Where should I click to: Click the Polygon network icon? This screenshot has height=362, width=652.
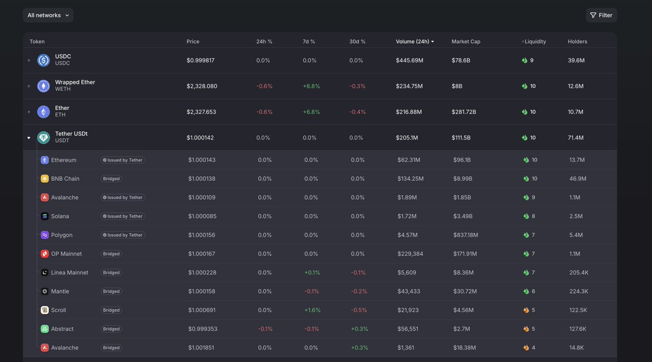(45, 235)
